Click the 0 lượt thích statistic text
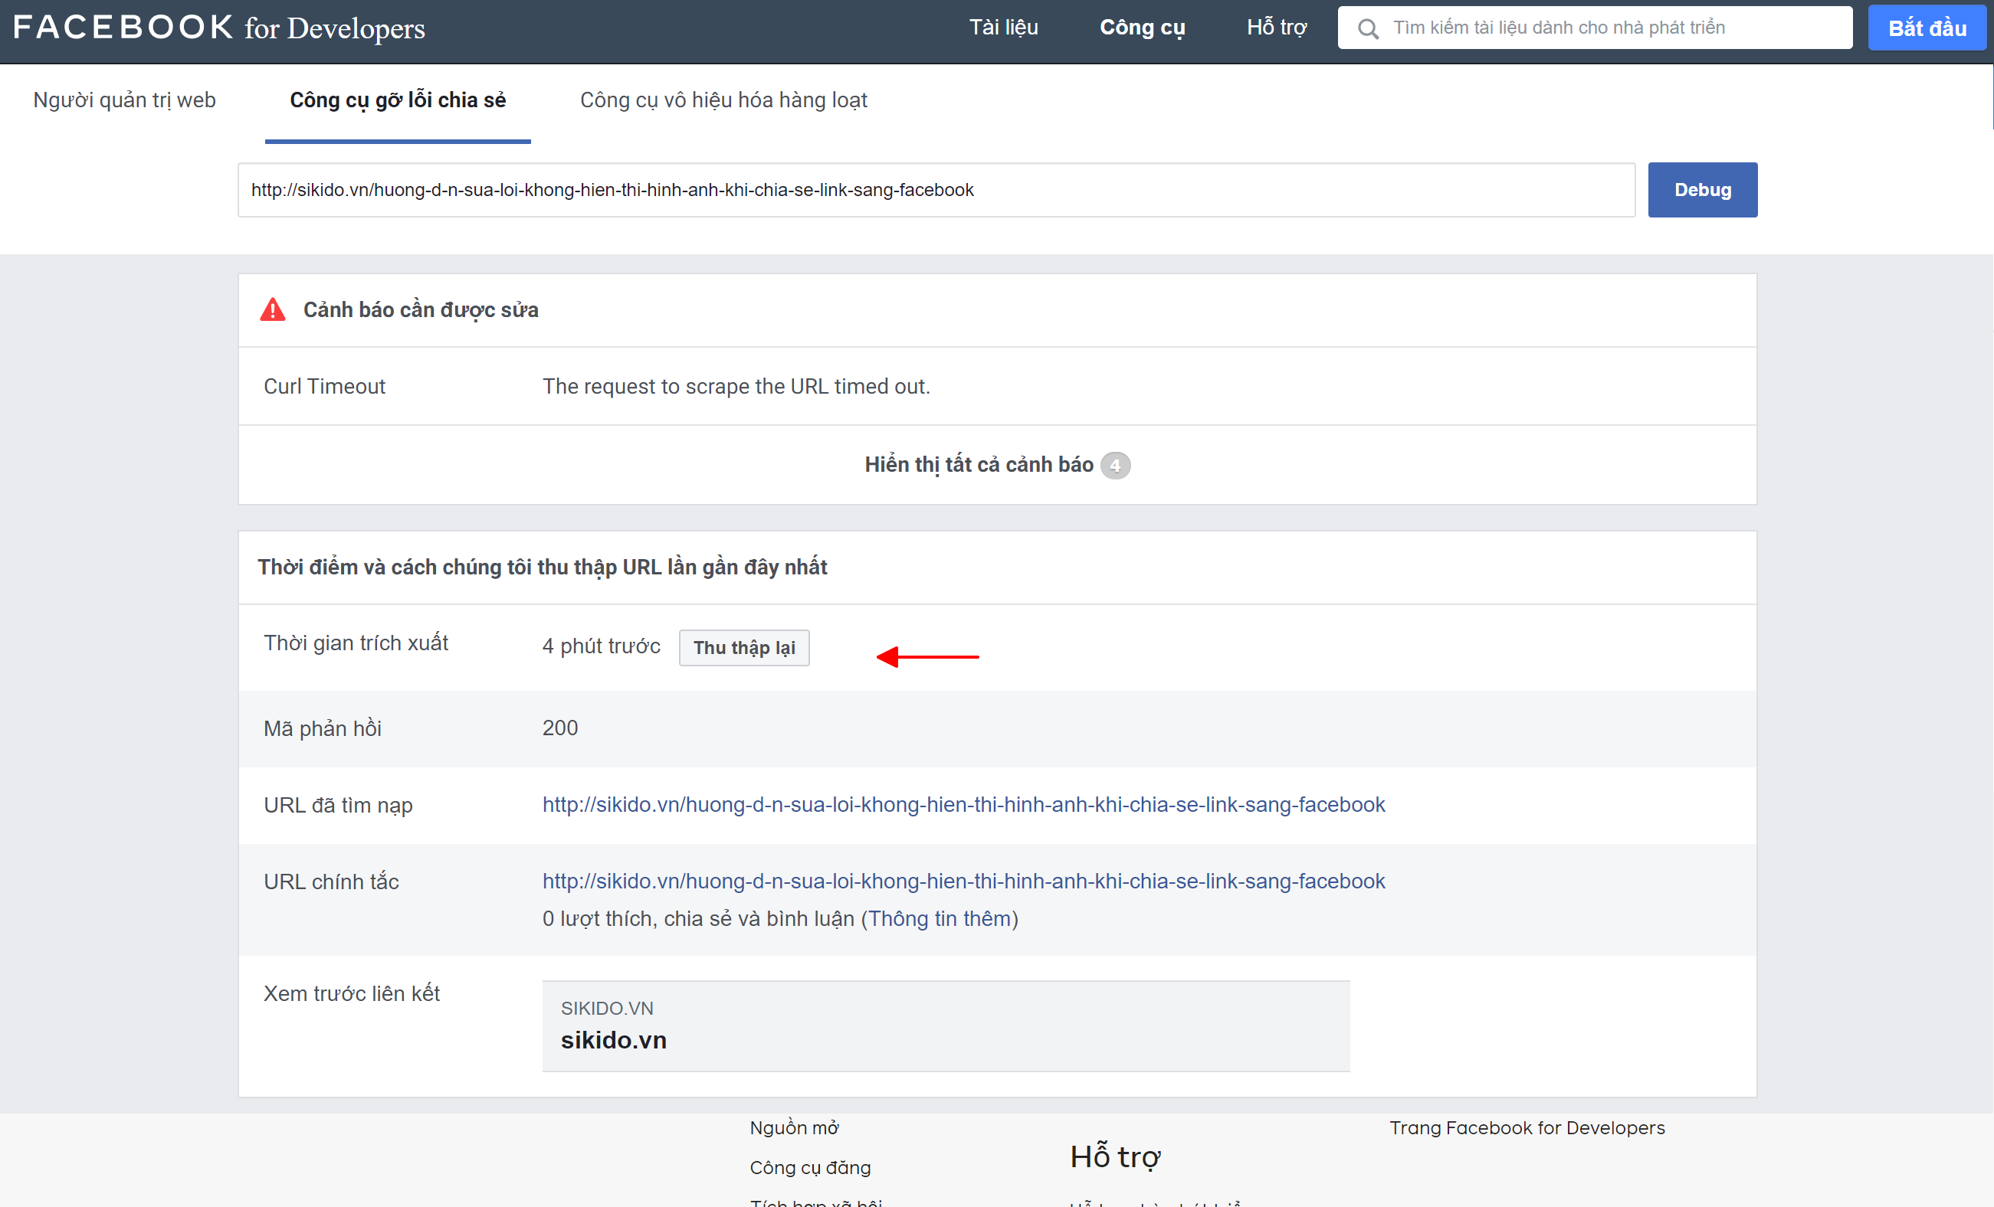1994x1207 pixels. tap(698, 919)
